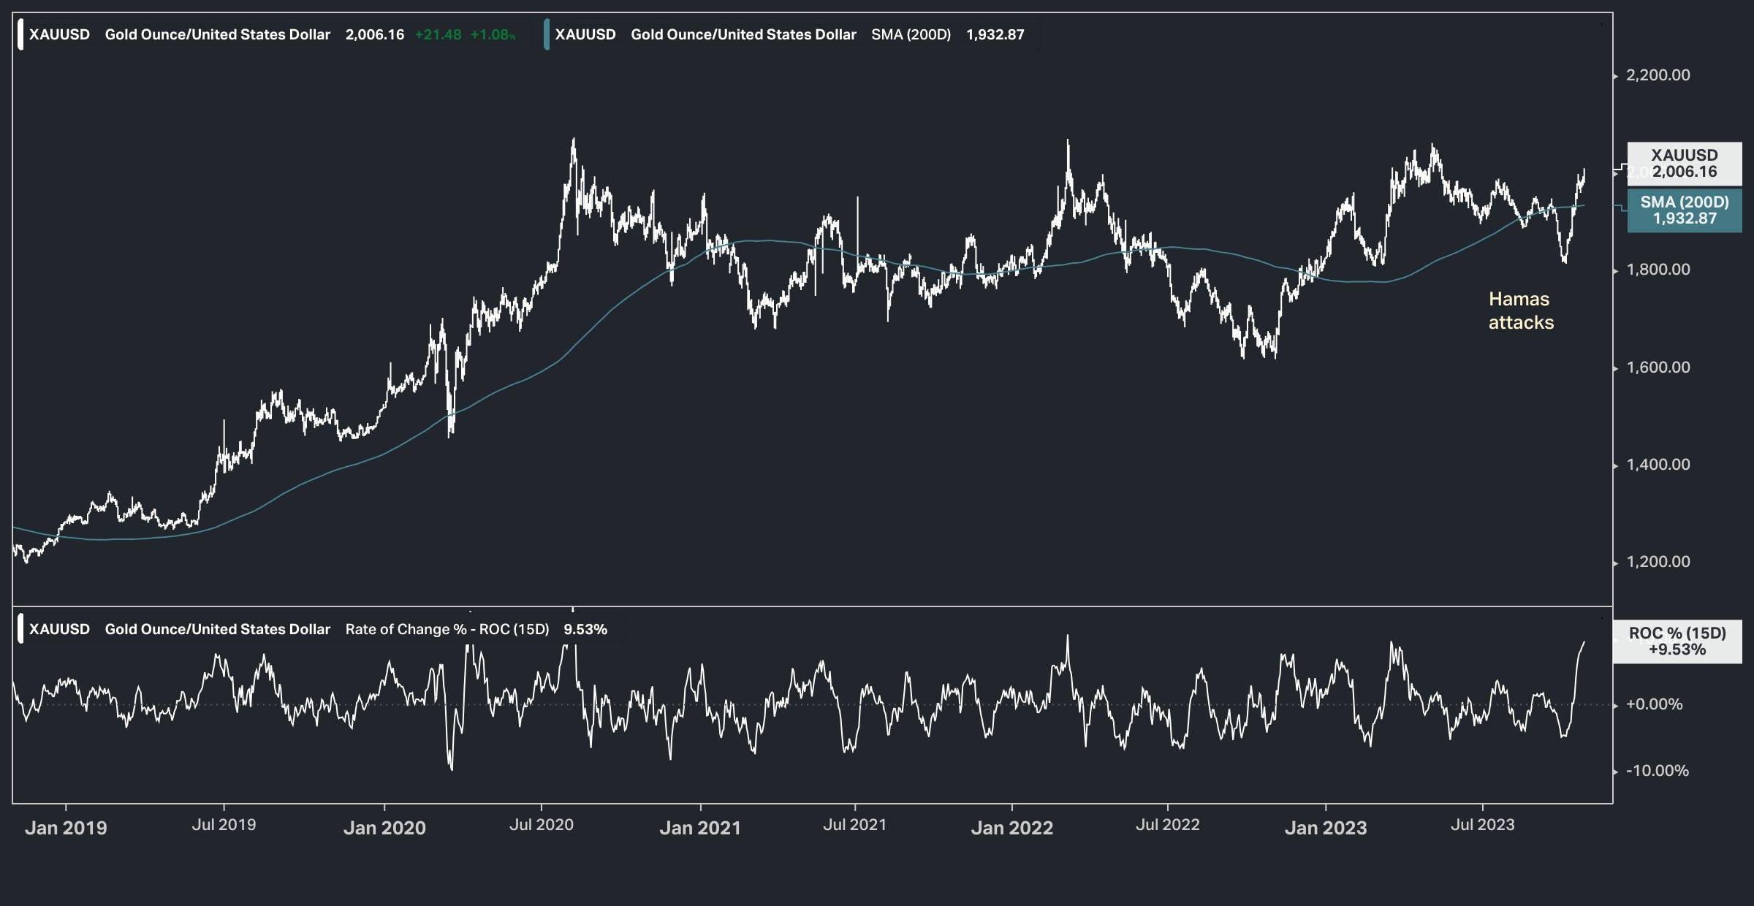
Task: Click the SMA (200D) indicator label
Action: [x=911, y=34]
